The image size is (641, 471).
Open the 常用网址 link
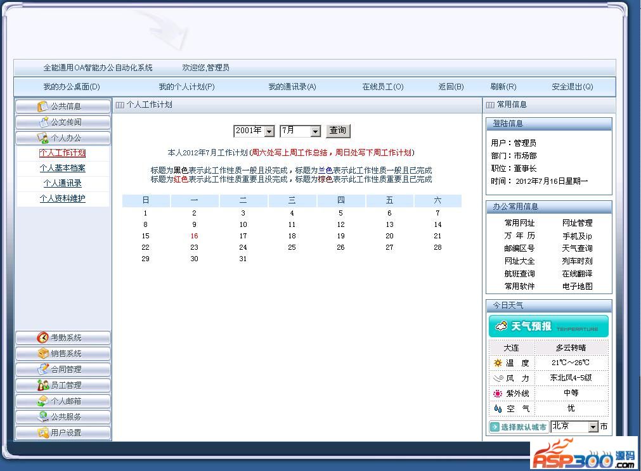[x=520, y=223]
